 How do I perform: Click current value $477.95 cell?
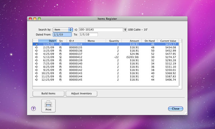(171, 54)
